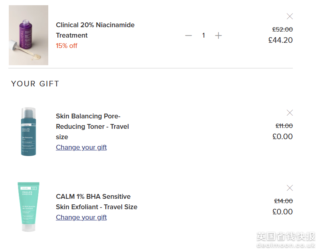Image resolution: width=316 pixels, height=252 pixels.
Task: Click the YOUR GIFT section heading
Action: [x=35, y=84]
